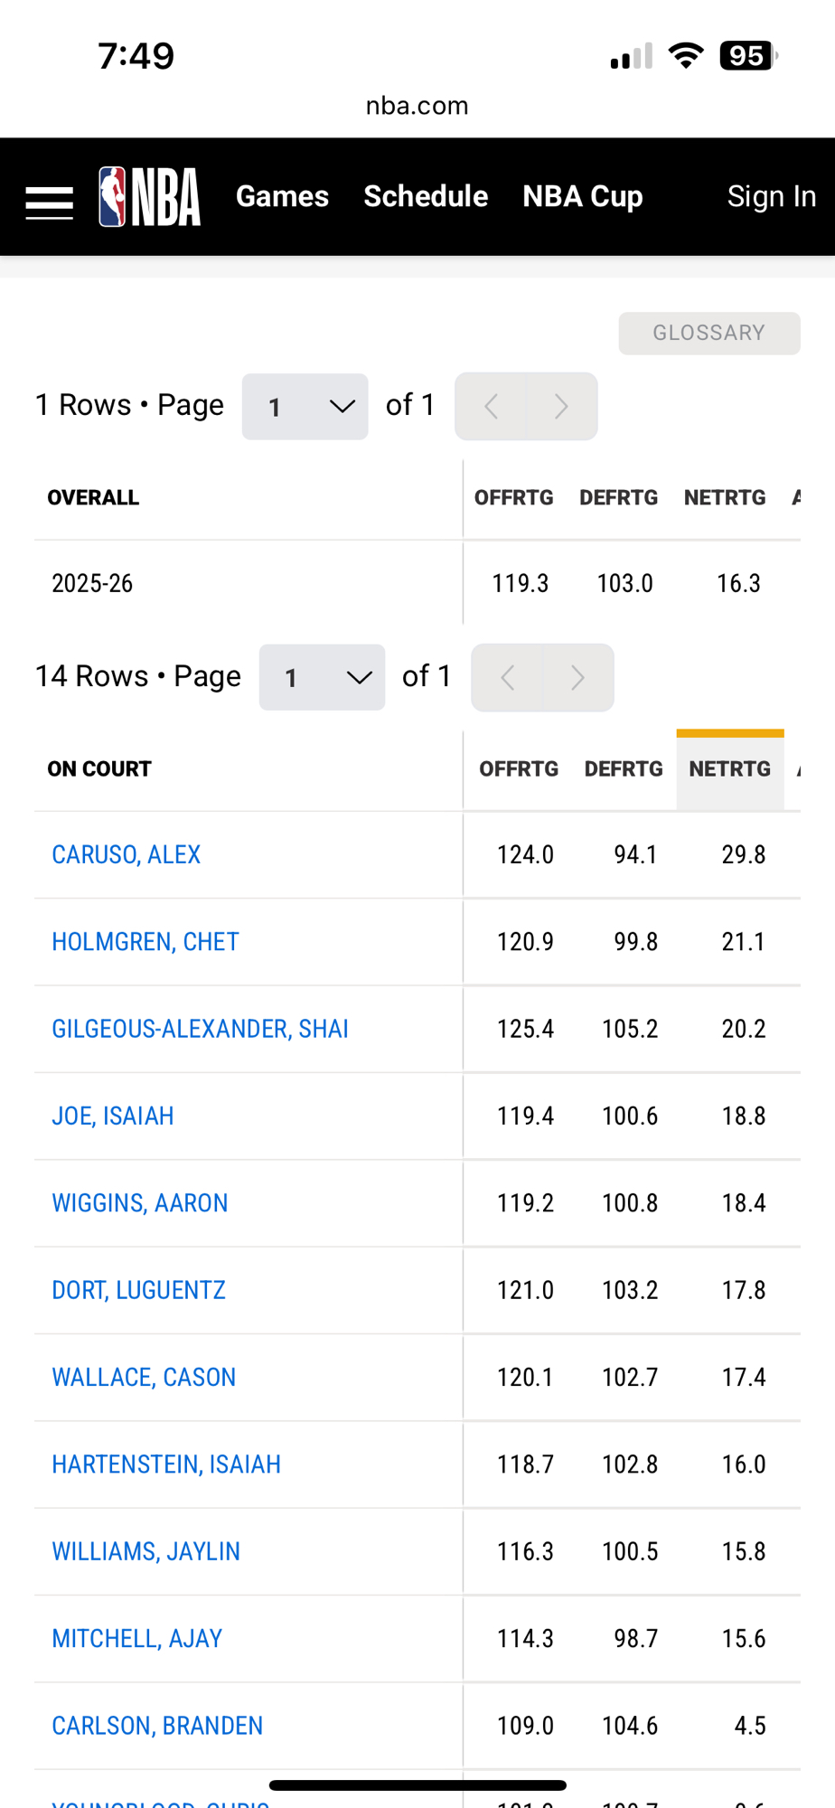
Task: Open Caruso, Alex player link
Action: coord(127,855)
